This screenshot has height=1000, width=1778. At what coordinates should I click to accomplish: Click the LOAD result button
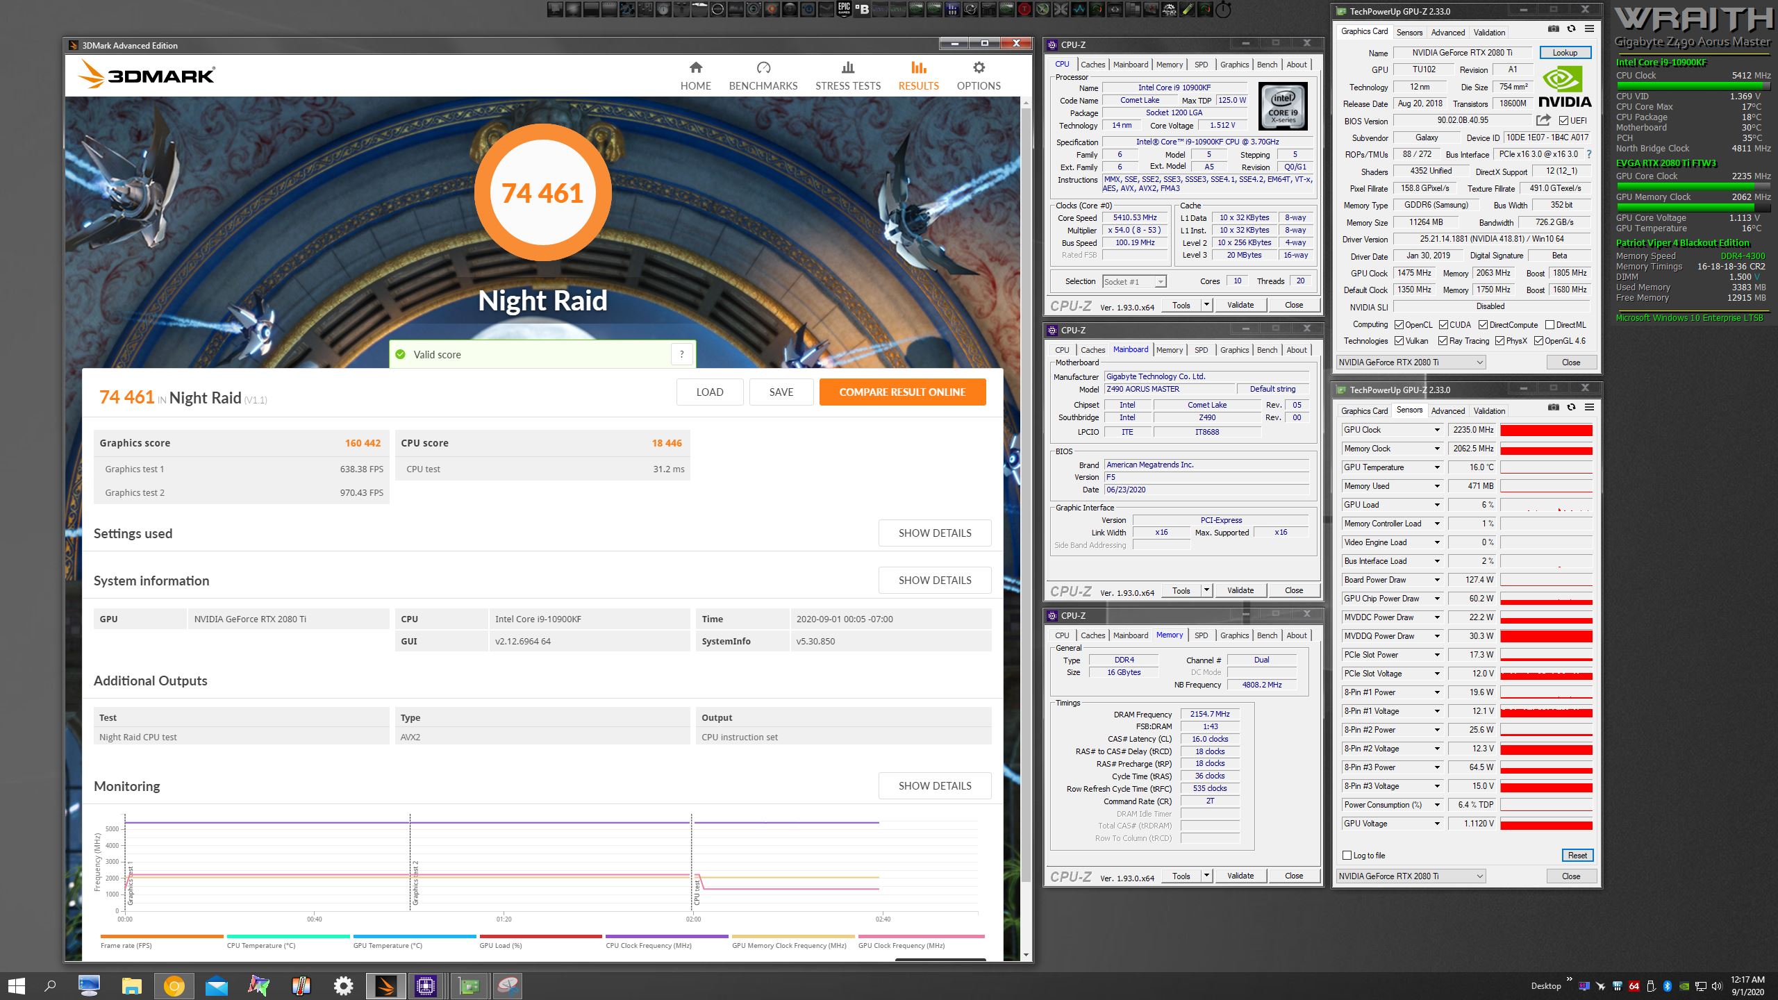[709, 392]
